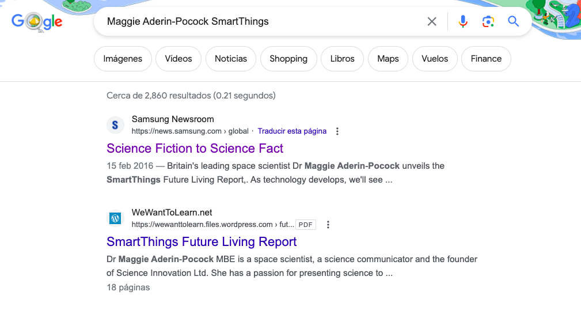Switch to the Vídeos tab
581x318 pixels.
[x=179, y=59]
